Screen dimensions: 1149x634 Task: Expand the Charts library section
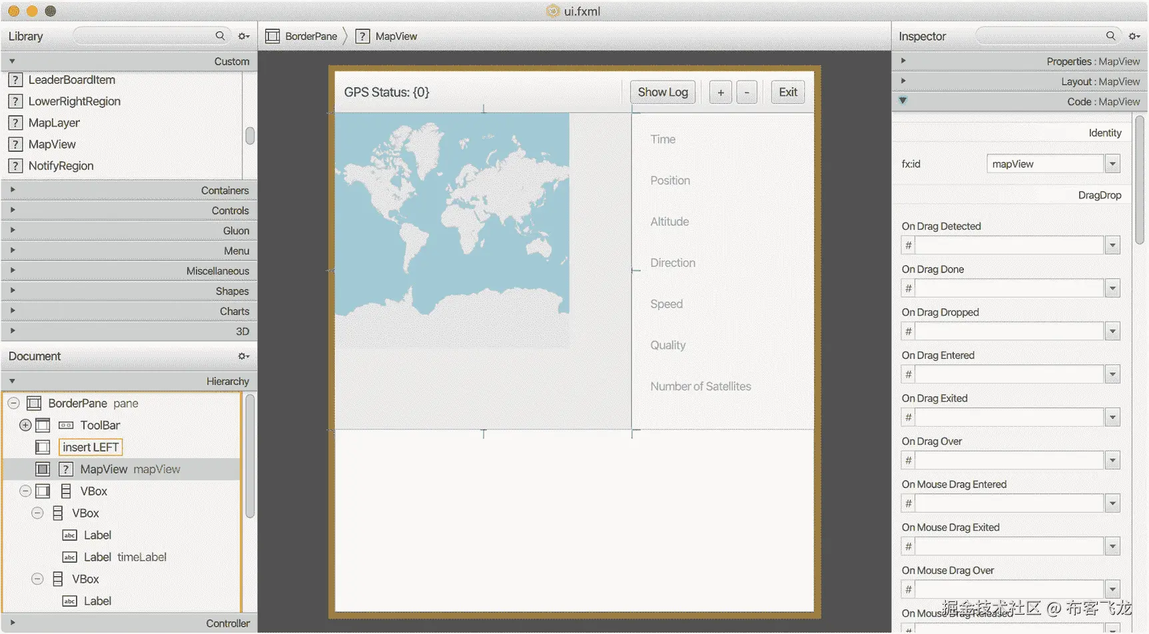click(x=12, y=310)
